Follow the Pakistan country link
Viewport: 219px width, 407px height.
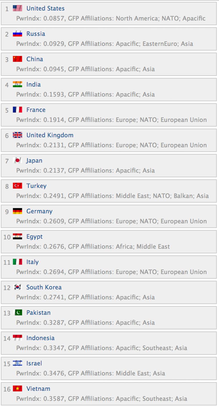[x=38, y=313]
